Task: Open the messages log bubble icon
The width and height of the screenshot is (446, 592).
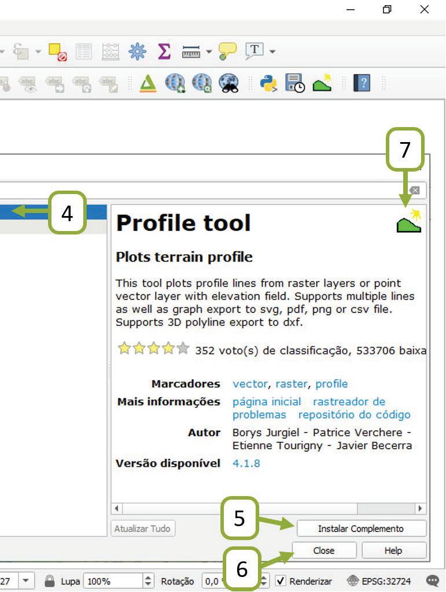Action: coord(432,580)
